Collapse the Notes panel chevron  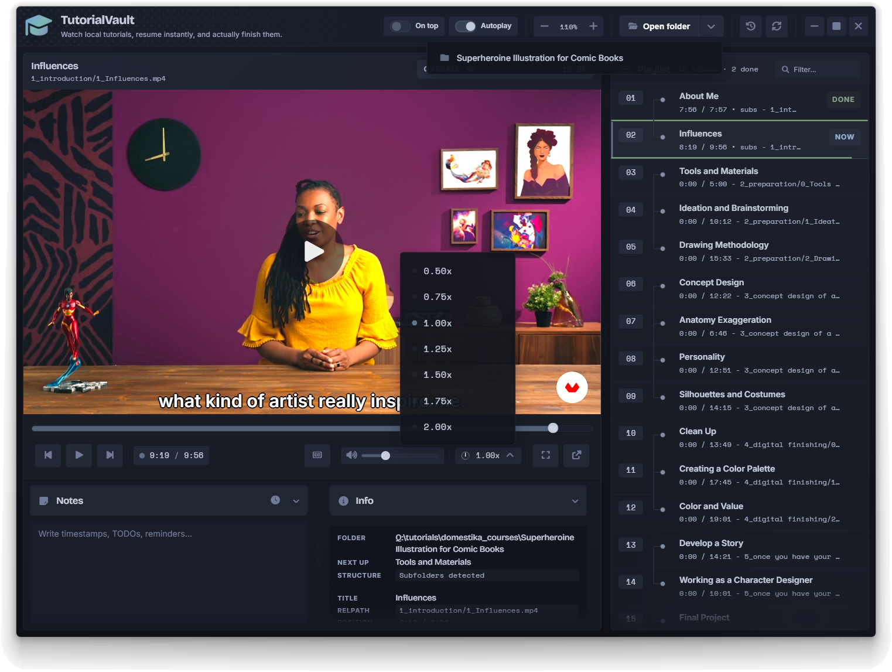pos(296,501)
